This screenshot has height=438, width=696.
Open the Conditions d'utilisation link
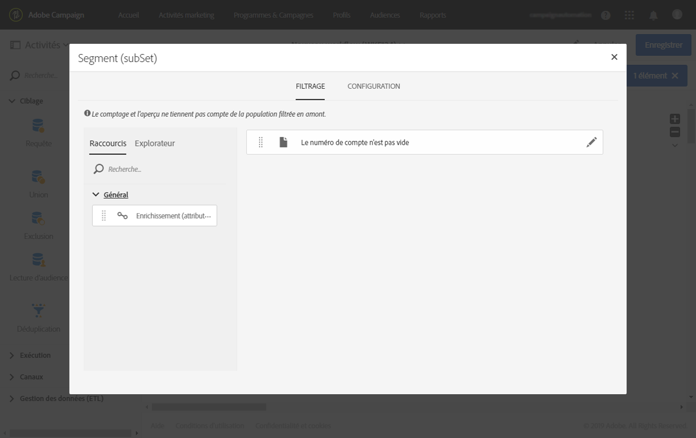click(210, 426)
